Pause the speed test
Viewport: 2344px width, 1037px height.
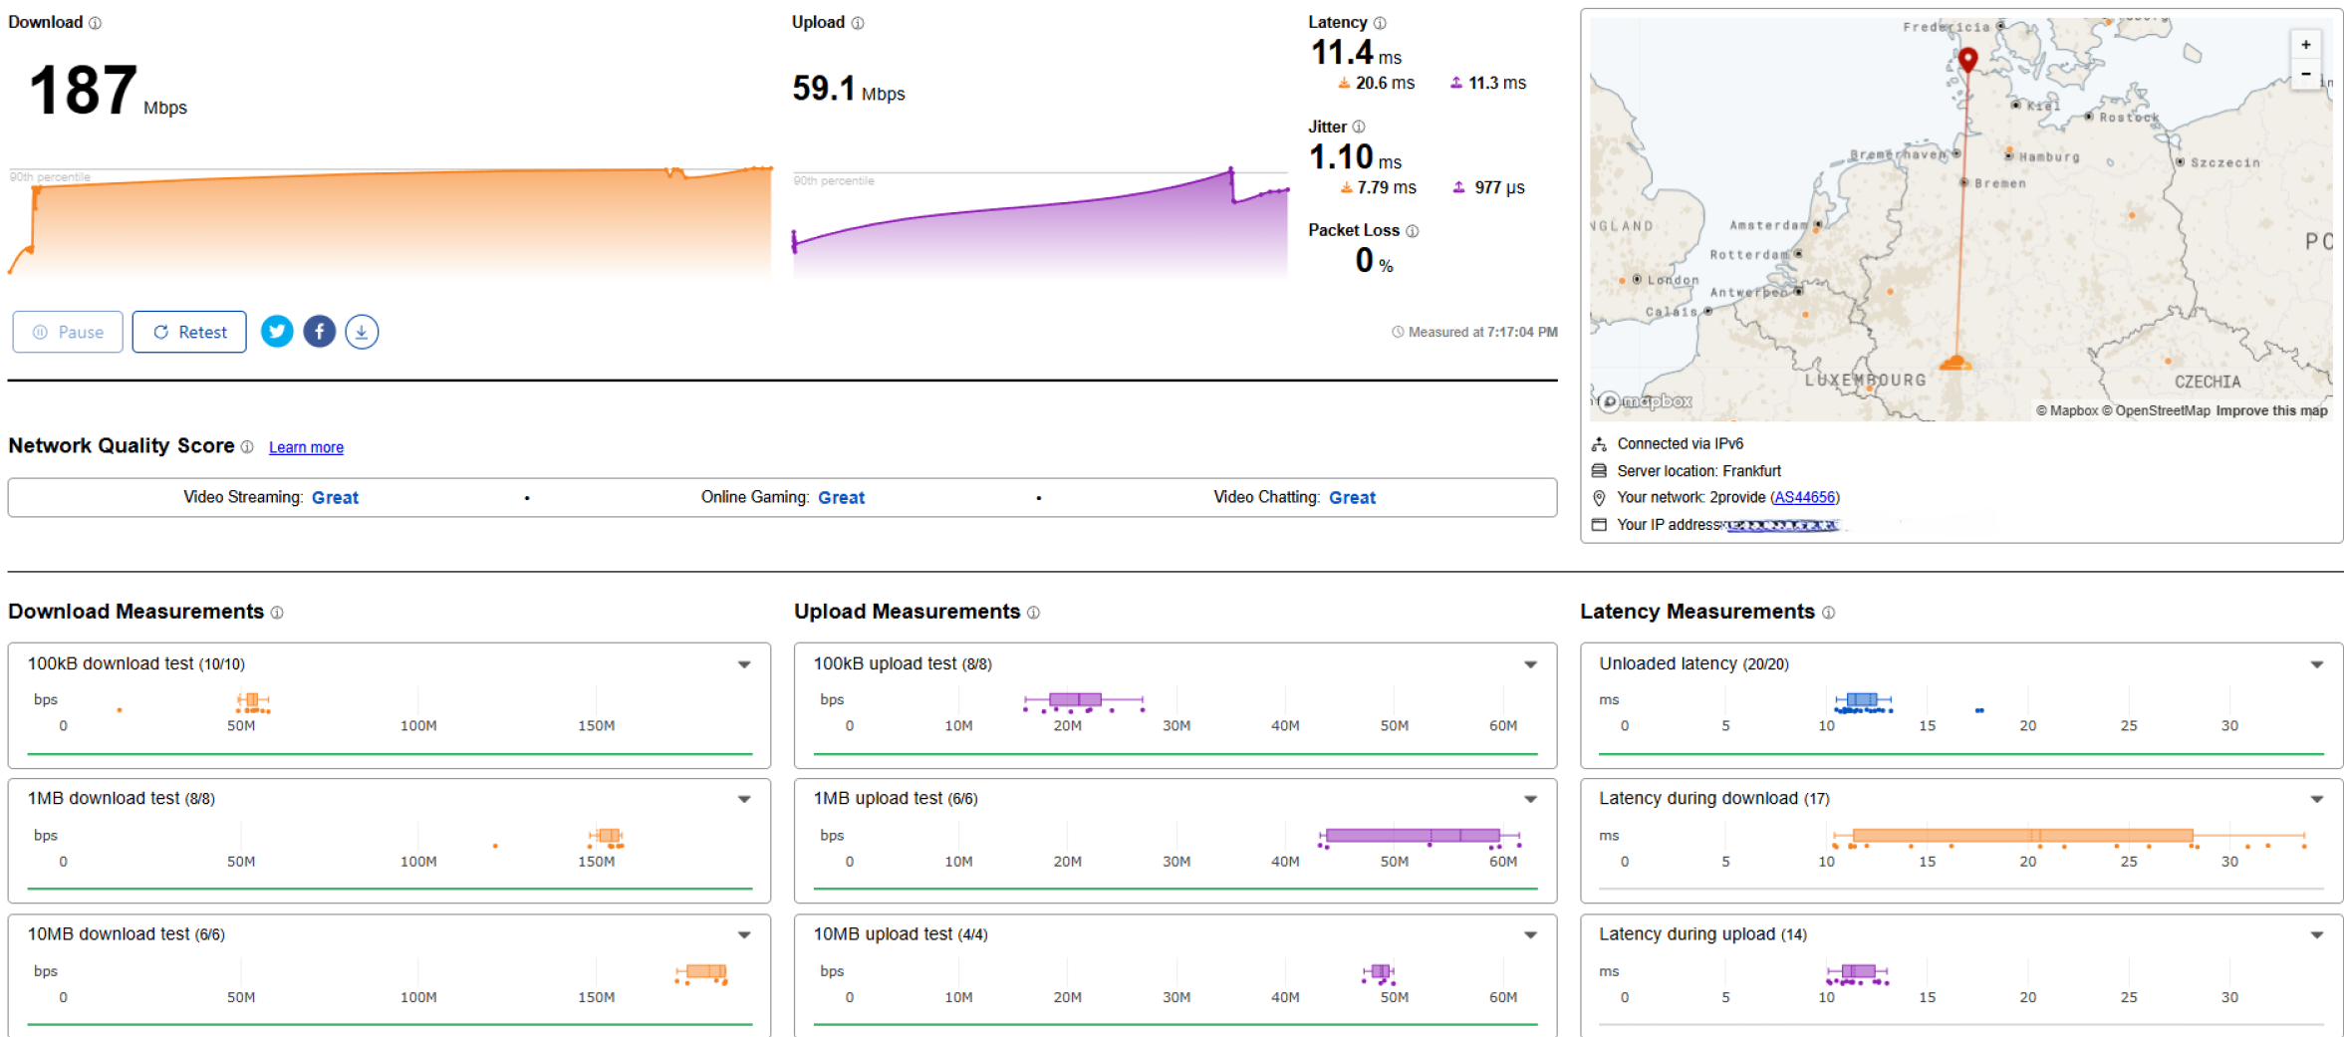(68, 332)
